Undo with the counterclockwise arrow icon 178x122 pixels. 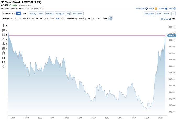tap(3, 62)
